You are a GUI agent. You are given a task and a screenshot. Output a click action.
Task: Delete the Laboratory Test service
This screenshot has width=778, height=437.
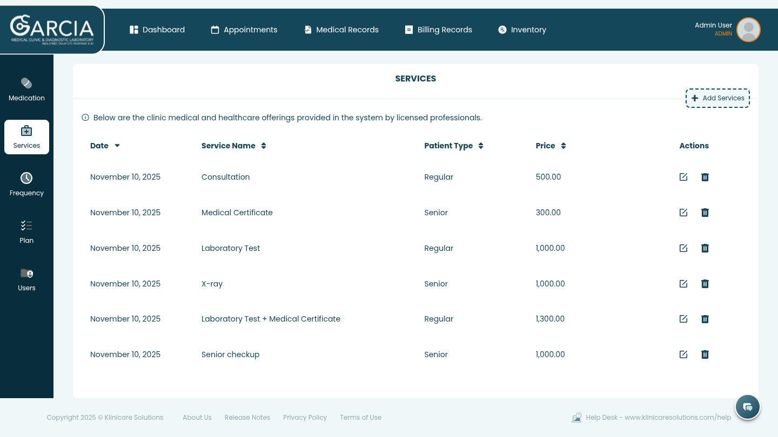705,248
